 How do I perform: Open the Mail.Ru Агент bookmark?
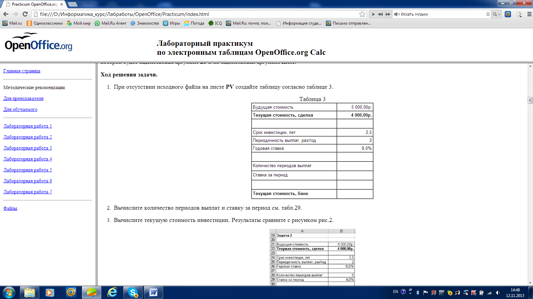click(x=111, y=23)
